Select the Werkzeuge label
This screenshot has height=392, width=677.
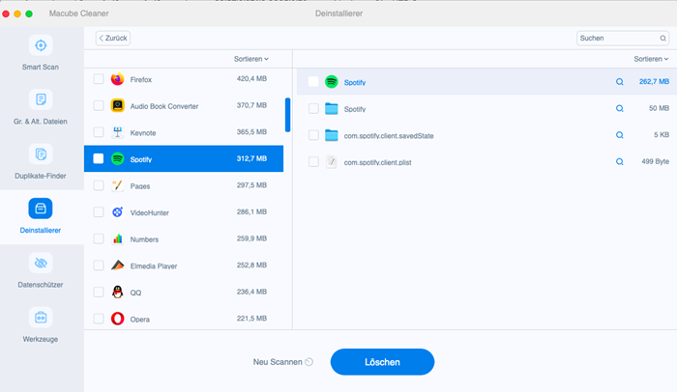click(x=41, y=340)
